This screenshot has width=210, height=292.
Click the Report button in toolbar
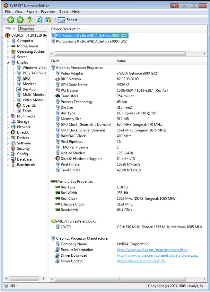[67, 20]
